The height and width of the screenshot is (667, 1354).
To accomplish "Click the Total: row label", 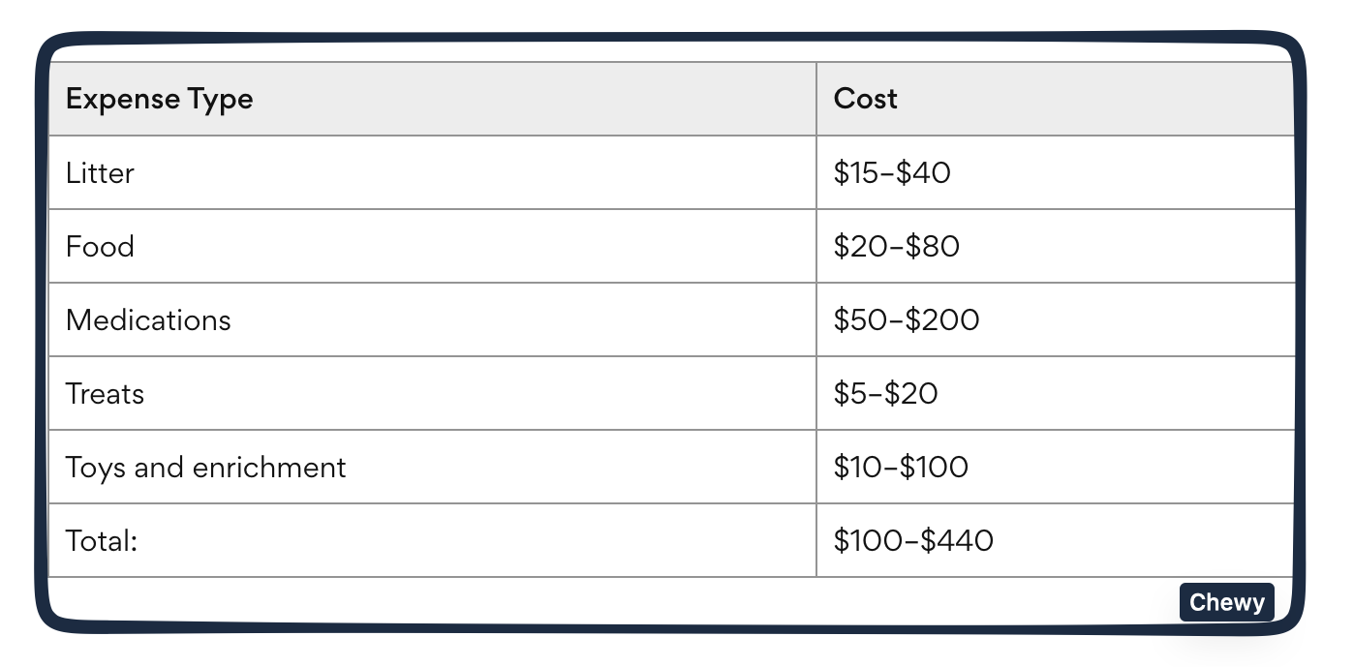I will [x=102, y=541].
